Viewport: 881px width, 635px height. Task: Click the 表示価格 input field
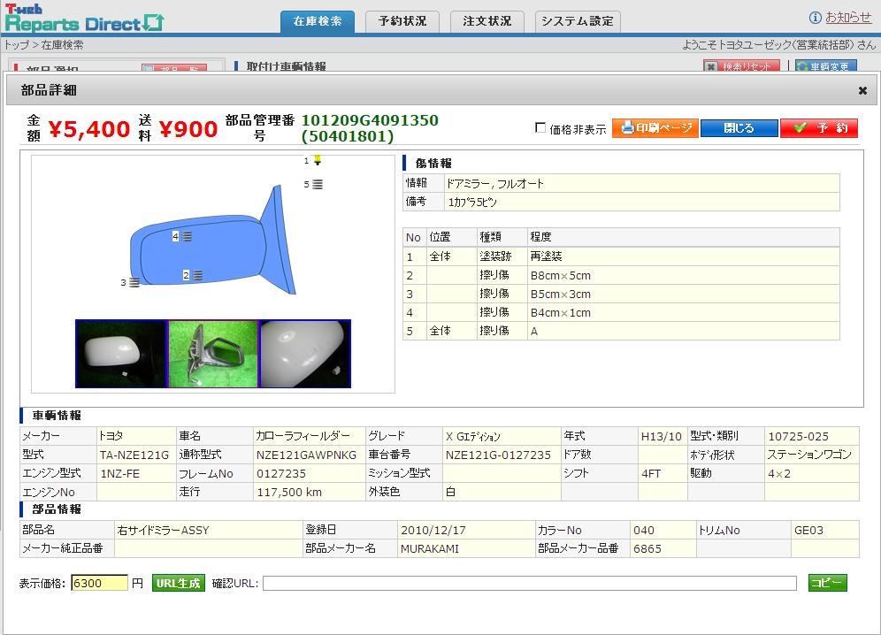[x=99, y=584]
